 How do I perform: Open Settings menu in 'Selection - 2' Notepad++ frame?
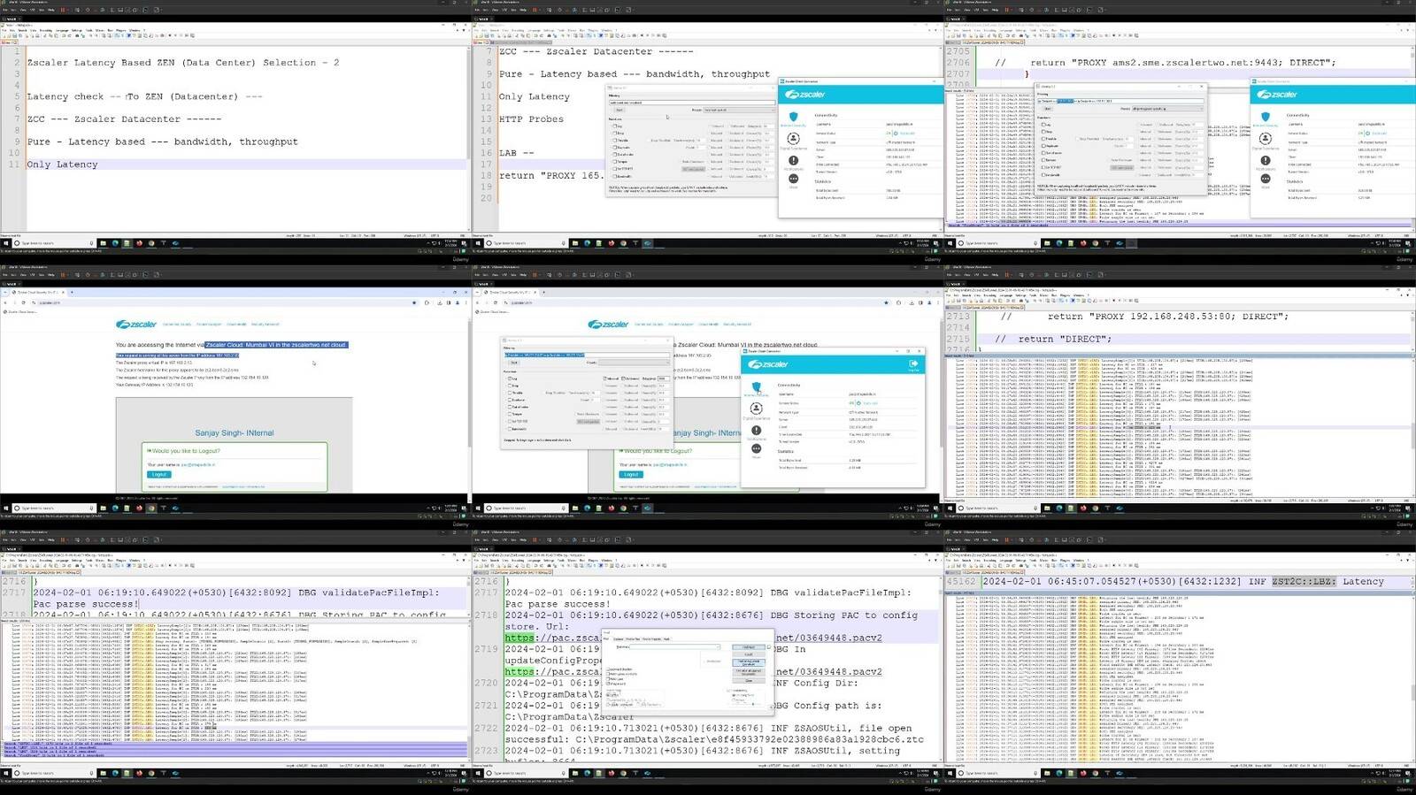pos(77,30)
